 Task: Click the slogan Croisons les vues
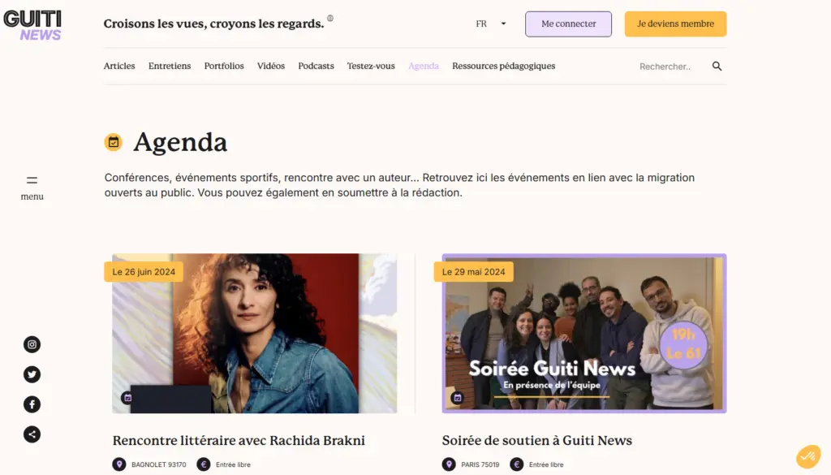(213, 24)
